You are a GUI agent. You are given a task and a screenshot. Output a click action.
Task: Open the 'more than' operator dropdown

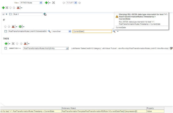(x=61, y=31)
